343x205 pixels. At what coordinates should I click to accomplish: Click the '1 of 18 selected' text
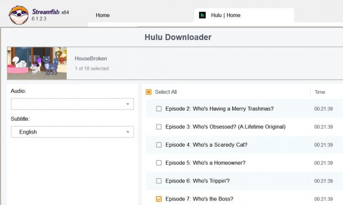click(92, 68)
